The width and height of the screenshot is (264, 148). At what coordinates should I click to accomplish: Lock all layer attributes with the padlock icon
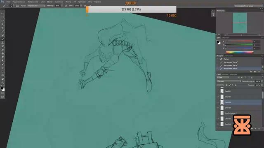click(x=236, y=85)
